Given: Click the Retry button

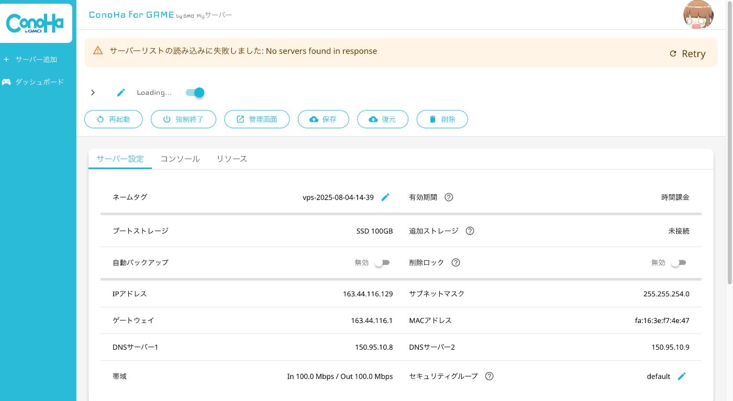Looking at the screenshot, I should 687,53.
